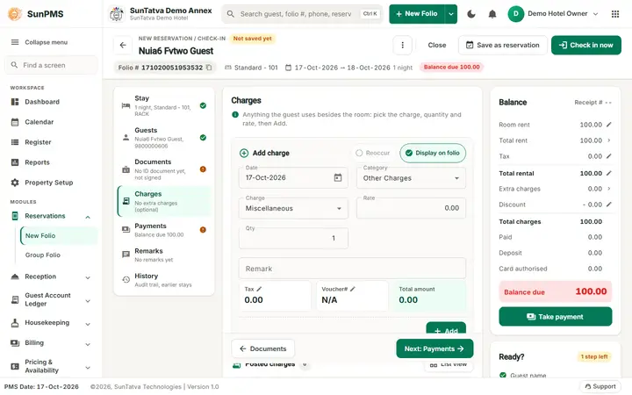Expand Guest Account Ledger module
This screenshot has width=632, height=395.
[x=88, y=301]
